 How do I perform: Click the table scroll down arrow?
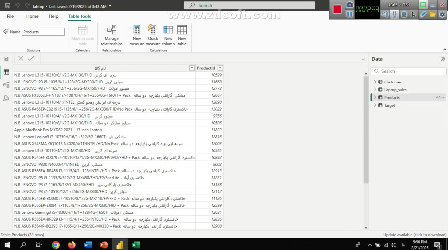(366, 228)
